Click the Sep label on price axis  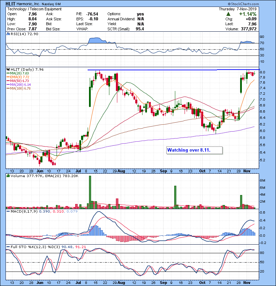click(x=163, y=171)
